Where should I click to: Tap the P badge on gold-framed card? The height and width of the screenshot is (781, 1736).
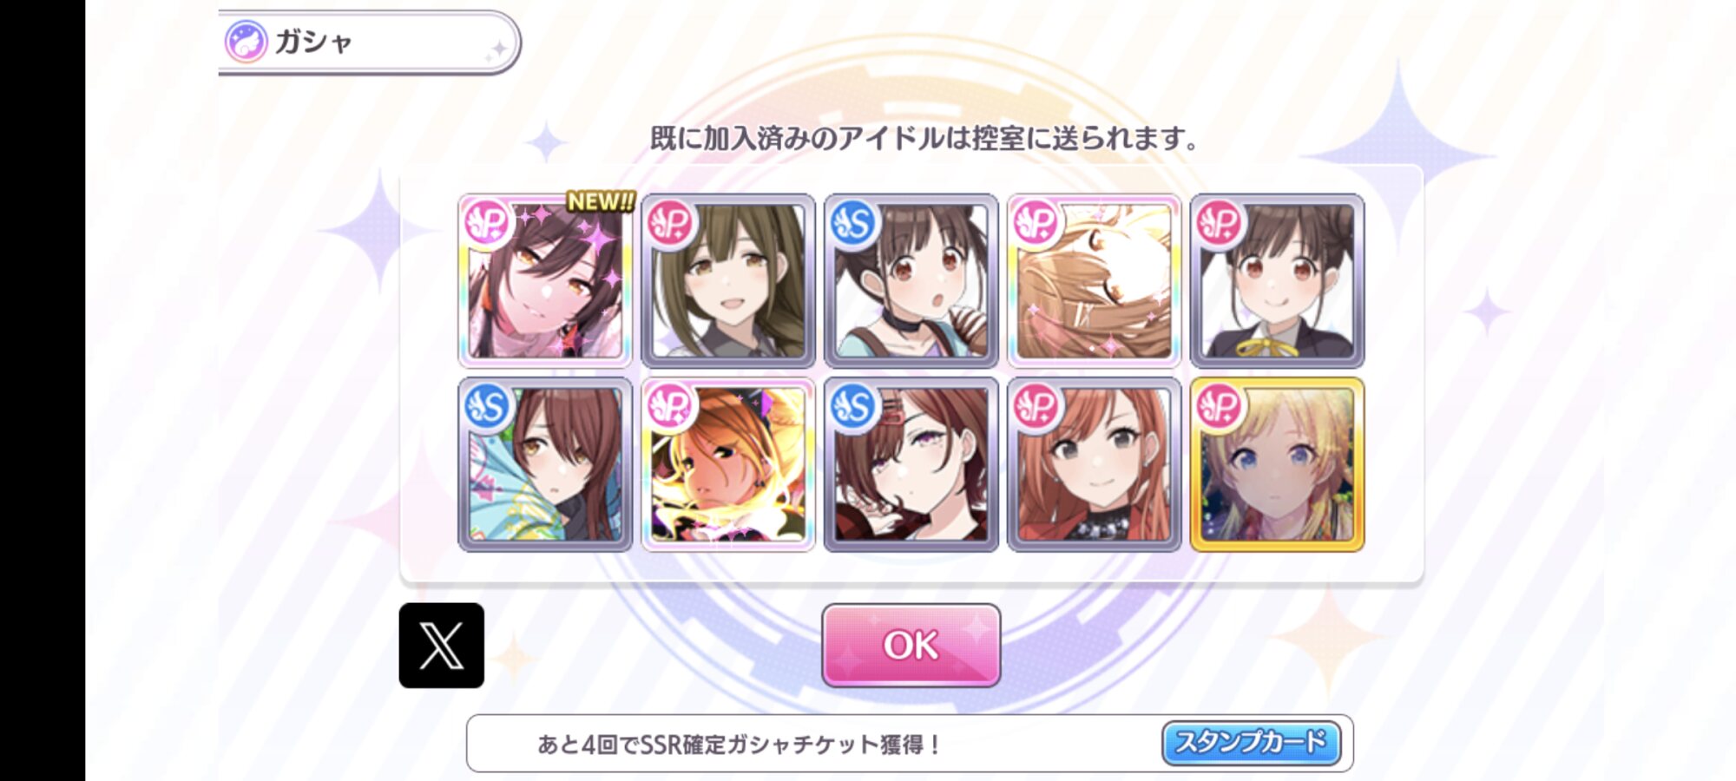pyautogui.click(x=1219, y=407)
